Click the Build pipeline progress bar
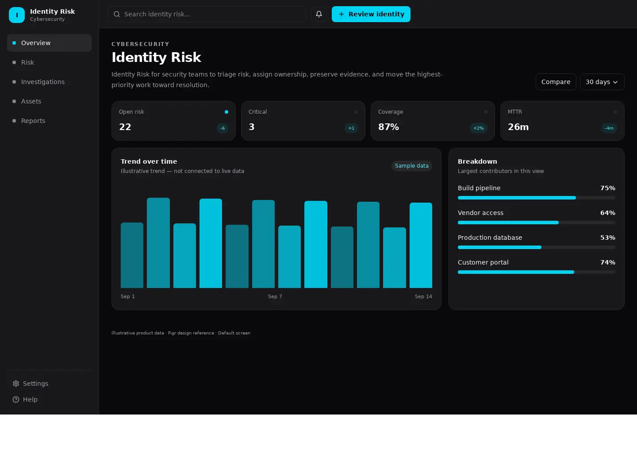Screen dimensions: 637x453 [x=537, y=198]
